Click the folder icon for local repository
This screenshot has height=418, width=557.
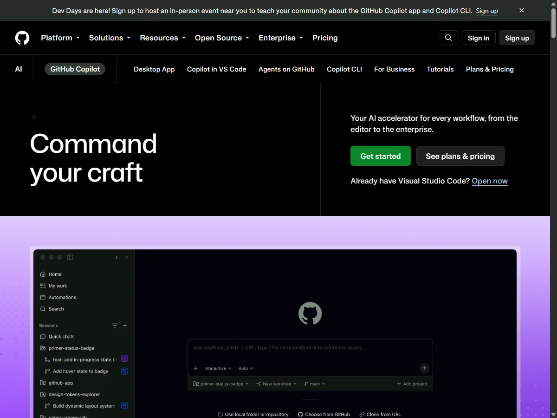[x=220, y=414]
